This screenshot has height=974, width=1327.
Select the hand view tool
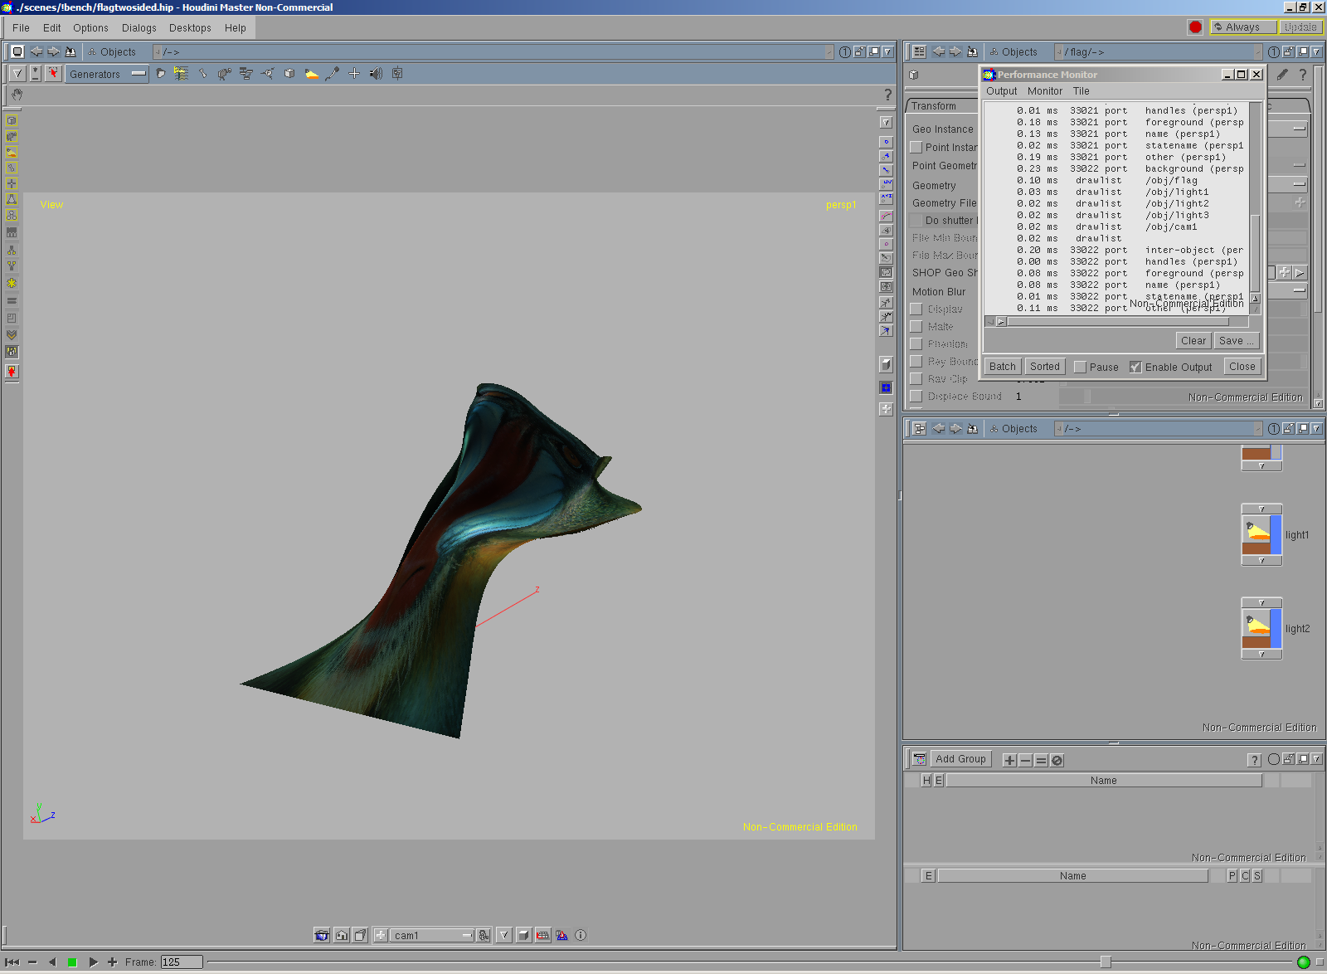[x=17, y=95]
